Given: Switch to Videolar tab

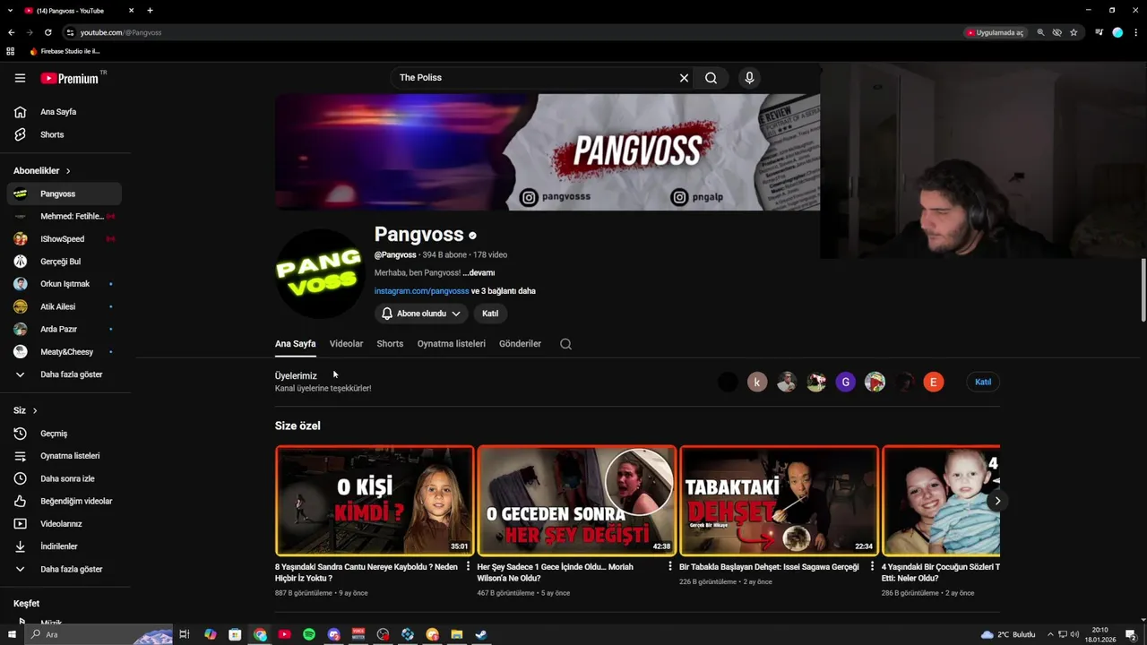Looking at the screenshot, I should pyautogui.click(x=346, y=344).
